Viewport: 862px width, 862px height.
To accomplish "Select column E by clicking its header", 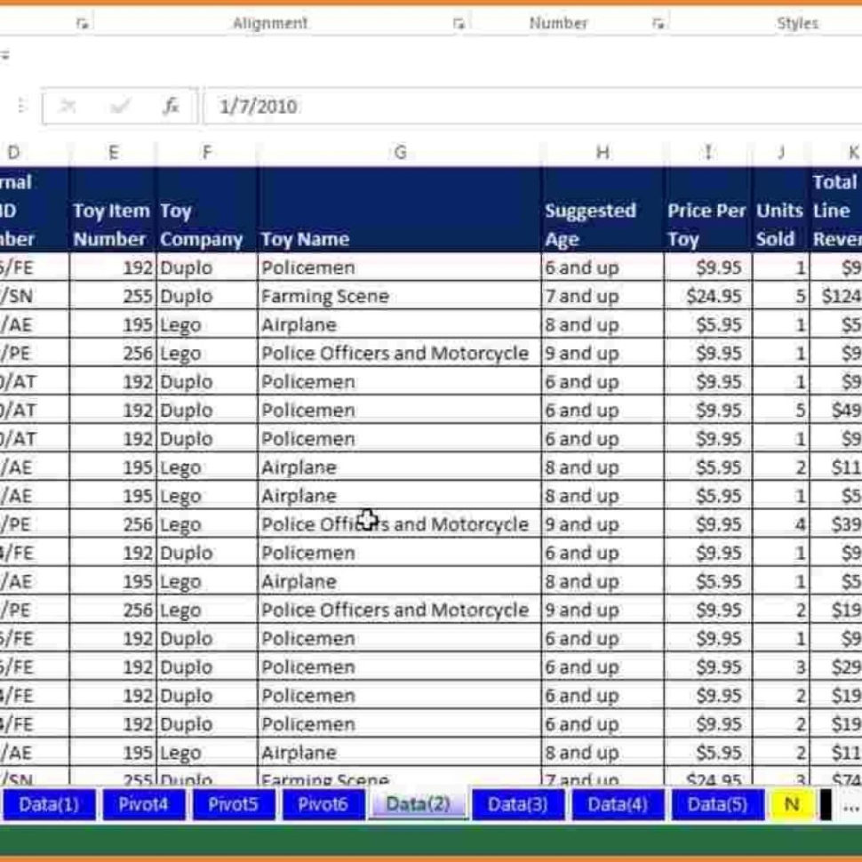I will pyautogui.click(x=113, y=152).
